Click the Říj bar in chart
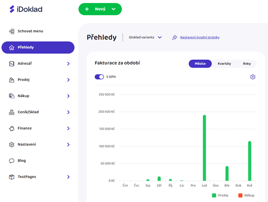Image resolution: width=268 pixels, height=202 pixels. tap(171, 180)
